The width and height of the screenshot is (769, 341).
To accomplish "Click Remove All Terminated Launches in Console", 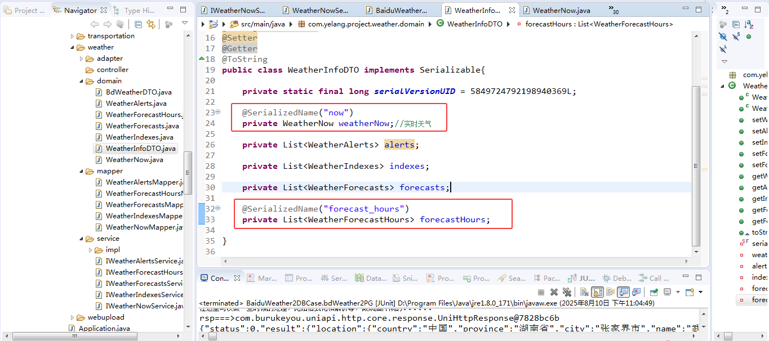I will pos(567,292).
